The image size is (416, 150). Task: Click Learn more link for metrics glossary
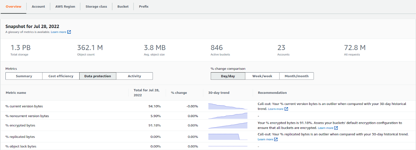point(58,32)
